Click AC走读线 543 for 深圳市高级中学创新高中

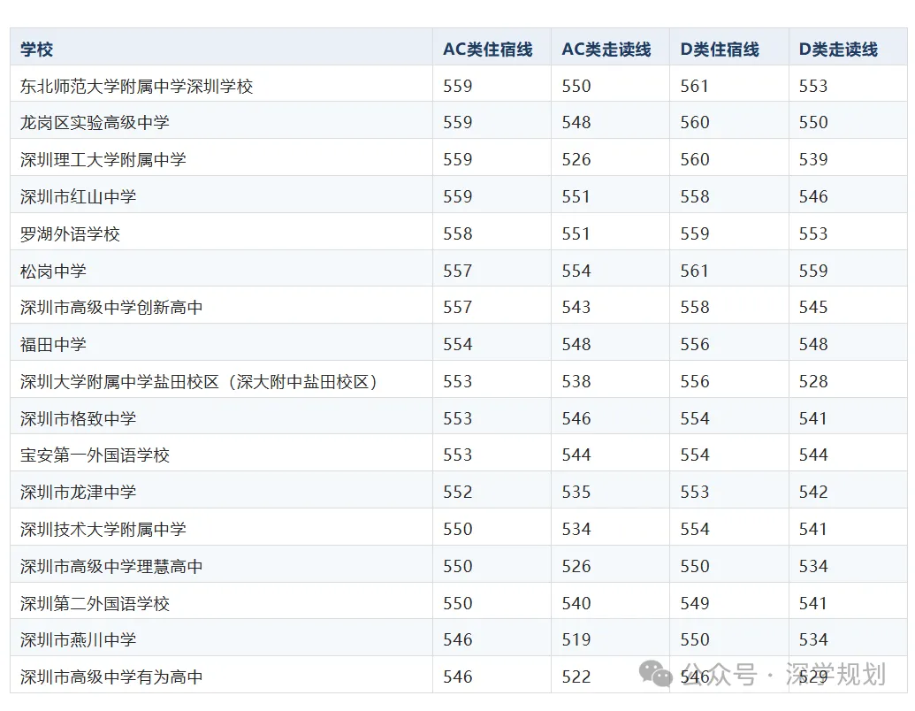[x=576, y=307]
